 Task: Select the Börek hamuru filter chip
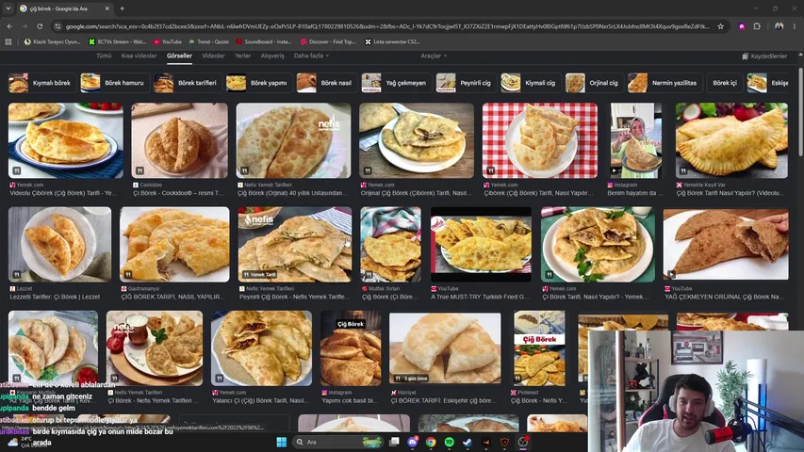point(115,83)
